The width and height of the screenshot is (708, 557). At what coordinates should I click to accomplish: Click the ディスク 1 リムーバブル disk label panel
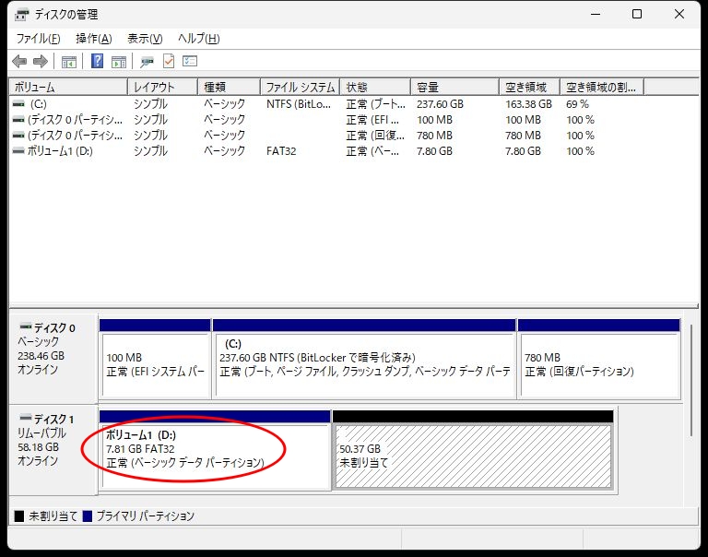click(53, 449)
